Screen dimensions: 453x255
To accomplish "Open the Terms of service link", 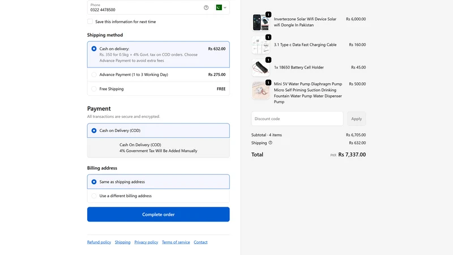I will pyautogui.click(x=176, y=243).
